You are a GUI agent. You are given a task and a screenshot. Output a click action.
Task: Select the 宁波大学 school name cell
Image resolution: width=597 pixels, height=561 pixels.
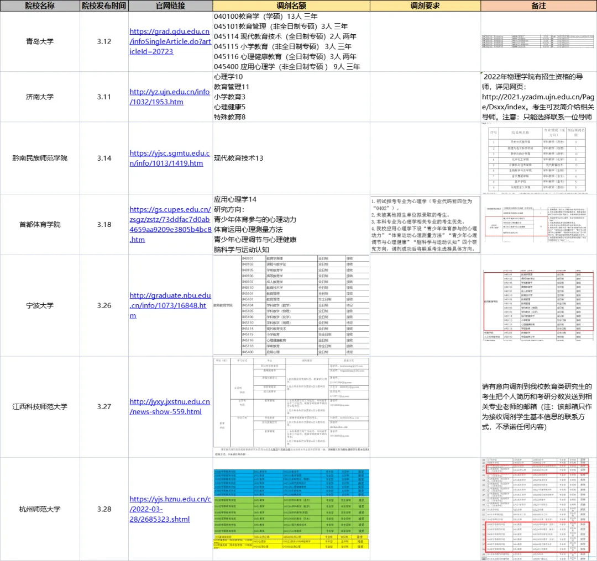40,305
